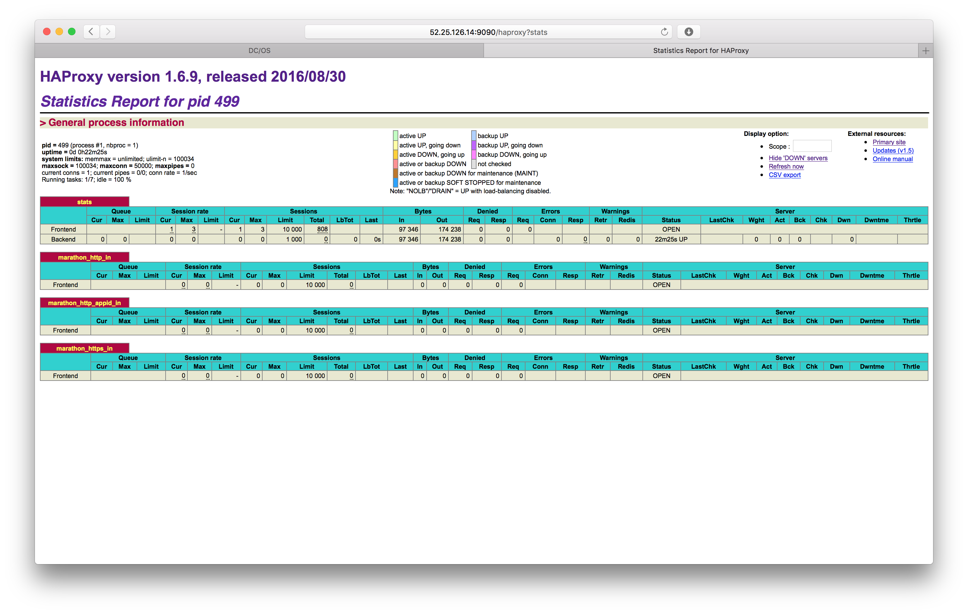The image size is (968, 614).
Task: Open the CSV export link
Action: click(x=784, y=175)
